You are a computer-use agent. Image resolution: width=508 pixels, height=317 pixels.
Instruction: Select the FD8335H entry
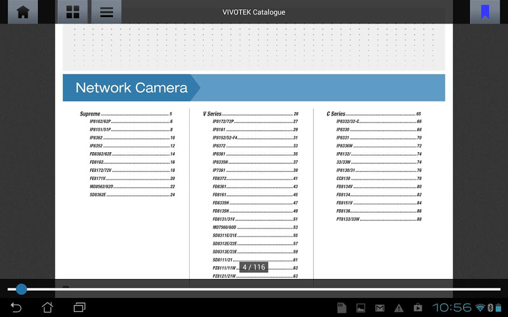[x=255, y=203]
